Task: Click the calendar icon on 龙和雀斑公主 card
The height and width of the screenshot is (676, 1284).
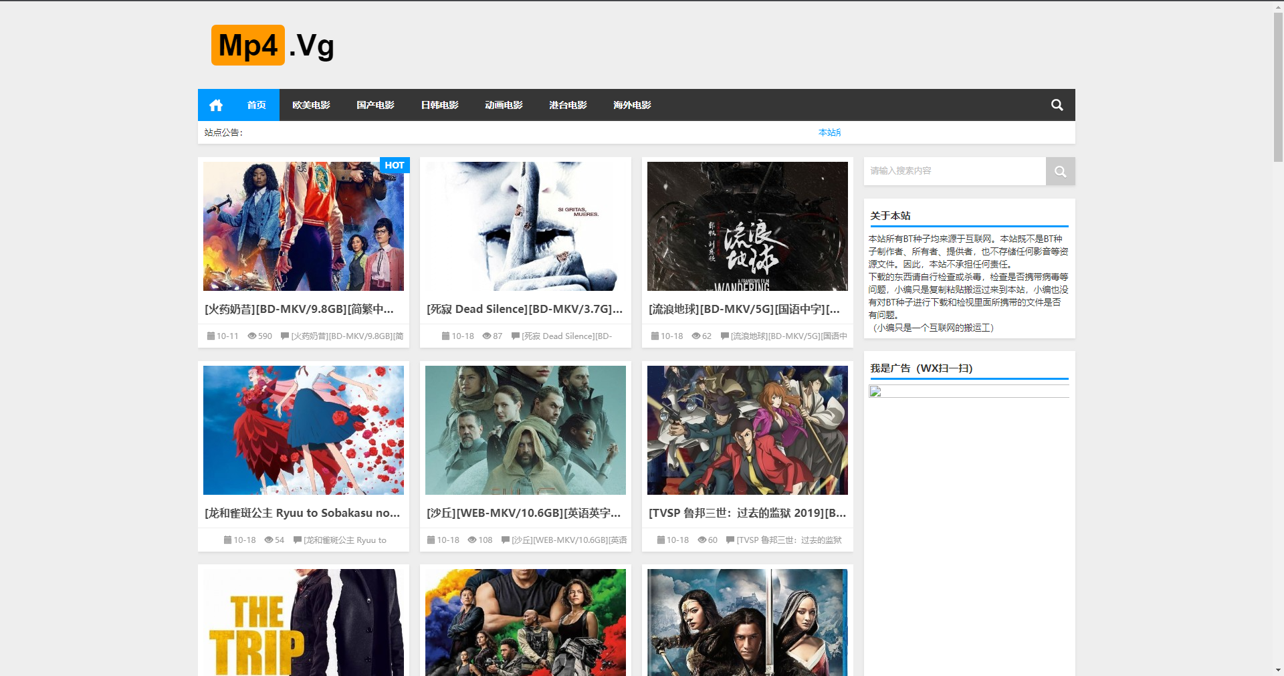Action: 227,540
